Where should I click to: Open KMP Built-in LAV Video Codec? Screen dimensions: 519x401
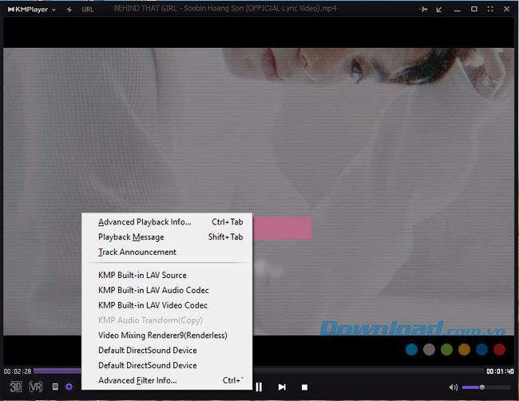coord(167,305)
